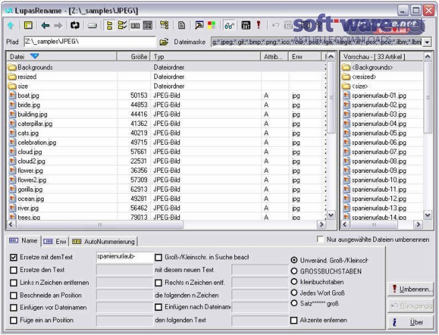Navigate back with the left arrow
439x335 pixels.
46,25
